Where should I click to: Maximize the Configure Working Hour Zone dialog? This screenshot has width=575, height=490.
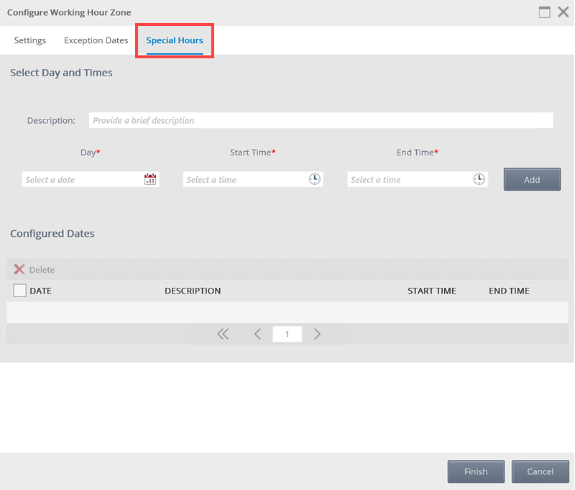coord(544,12)
